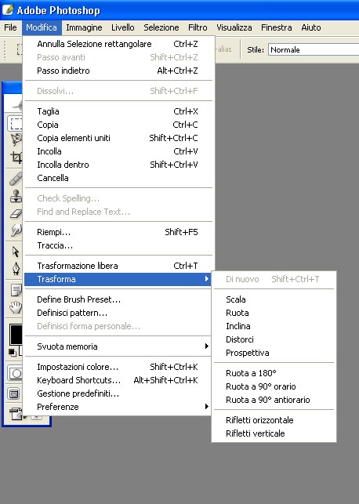Expand the Trasforma submenu arrow
The width and height of the screenshot is (359, 504).
click(207, 279)
